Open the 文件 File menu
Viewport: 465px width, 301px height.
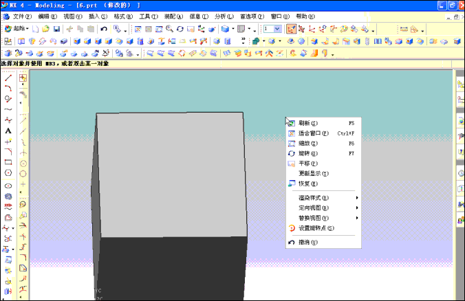point(21,16)
